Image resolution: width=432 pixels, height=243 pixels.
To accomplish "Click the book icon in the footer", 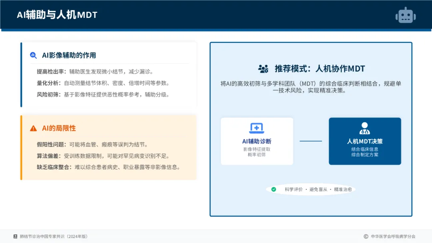I will click(x=16, y=236).
